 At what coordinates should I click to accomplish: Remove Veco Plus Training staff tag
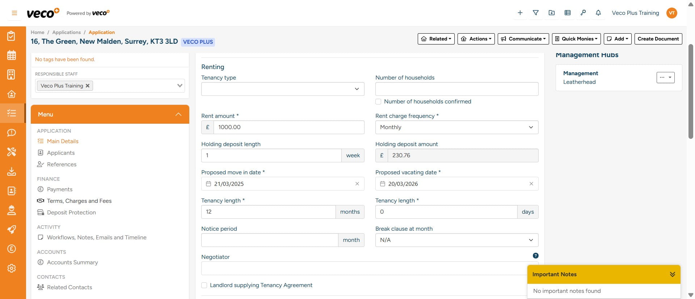click(88, 86)
